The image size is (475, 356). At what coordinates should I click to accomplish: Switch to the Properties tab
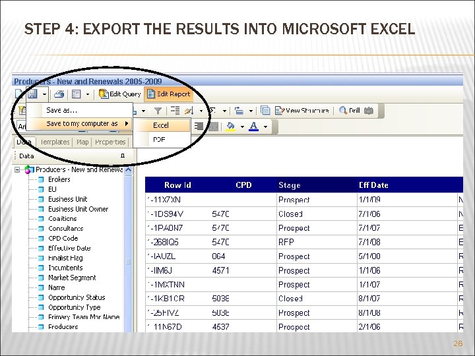(110, 142)
